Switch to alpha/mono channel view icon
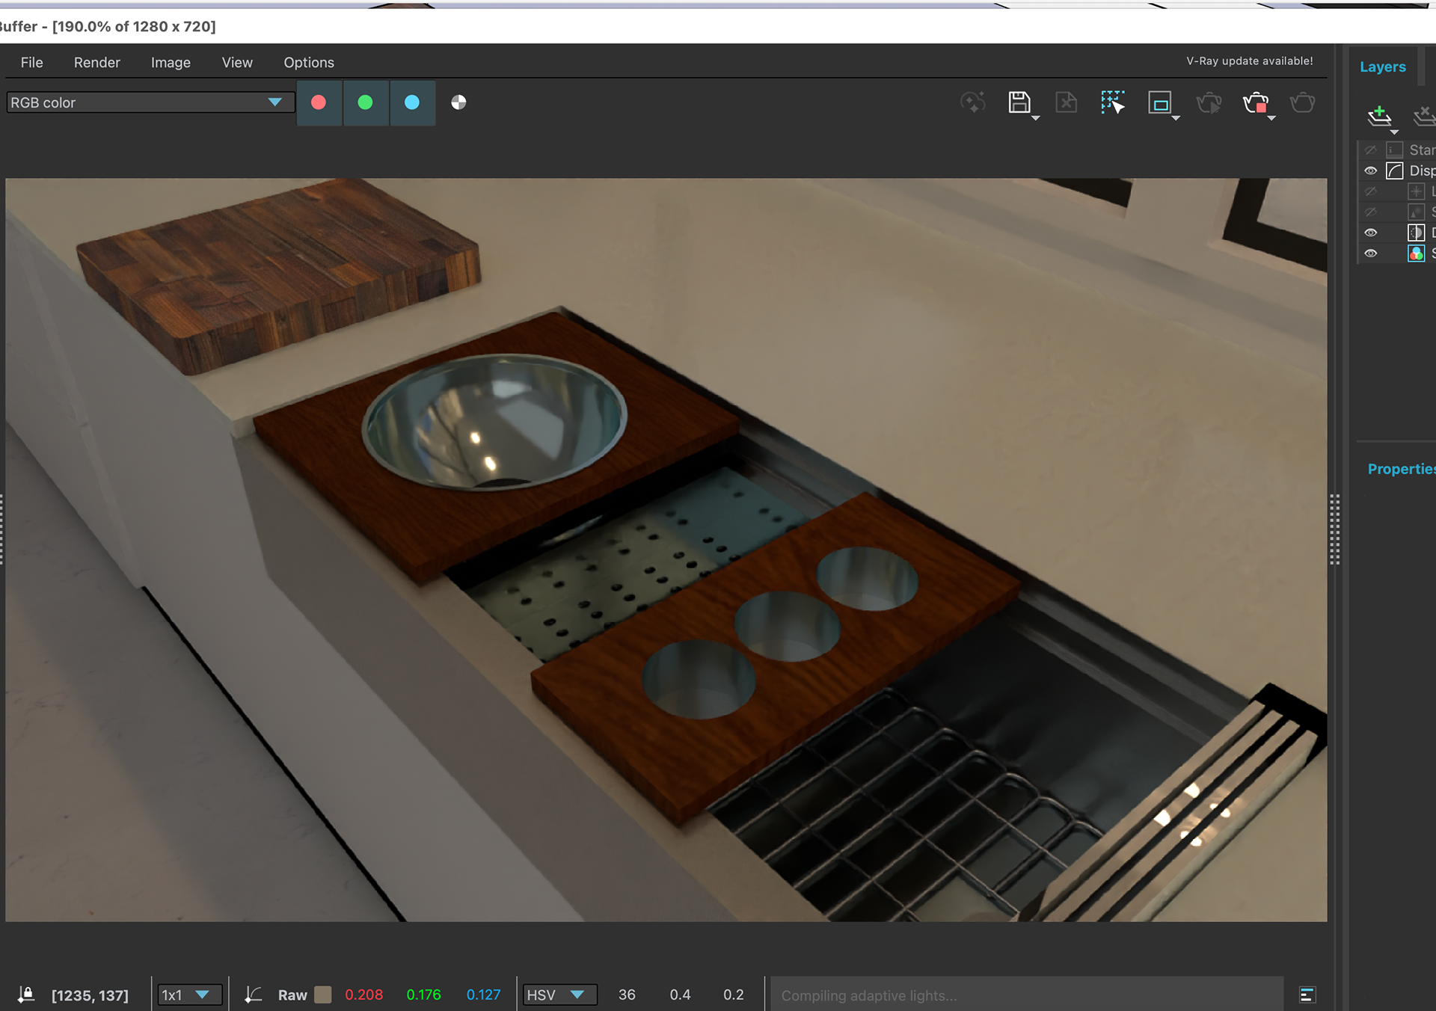This screenshot has width=1436, height=1011. click(x=458, y=102)
